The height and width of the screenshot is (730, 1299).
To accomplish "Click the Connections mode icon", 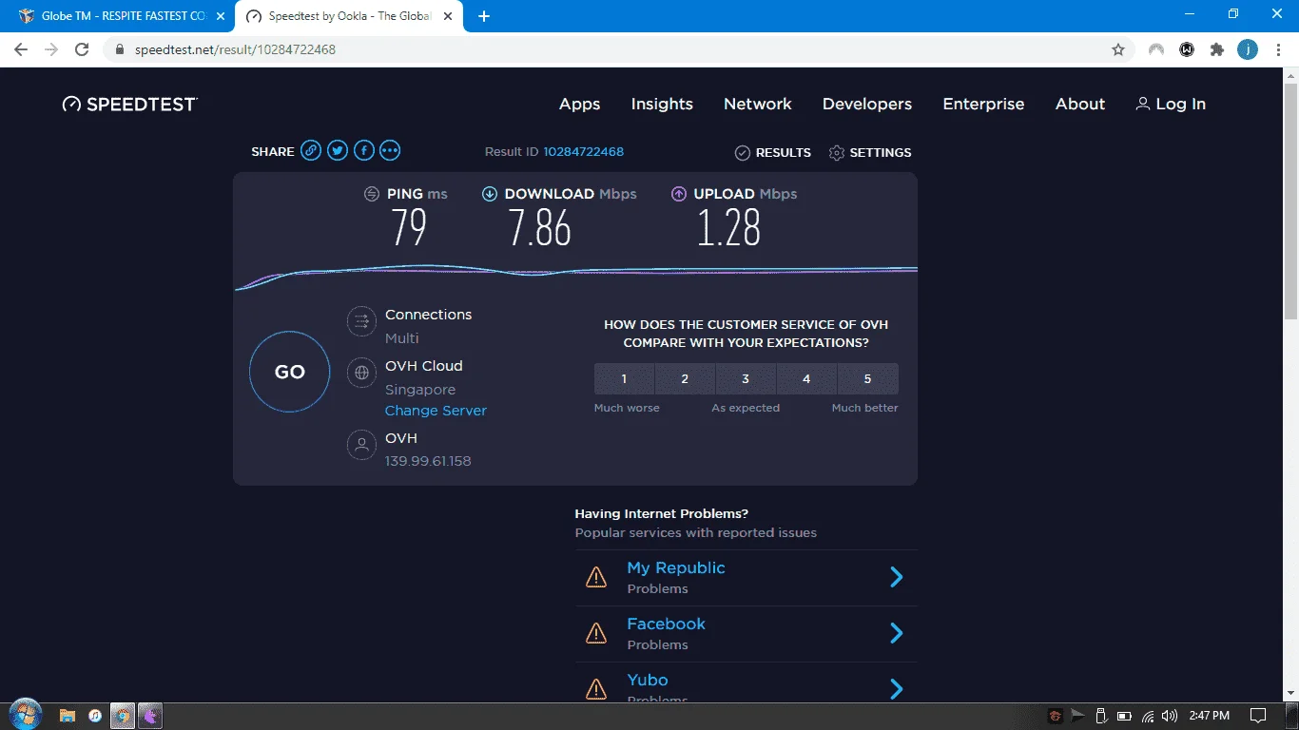I will (x=361, y=322).
